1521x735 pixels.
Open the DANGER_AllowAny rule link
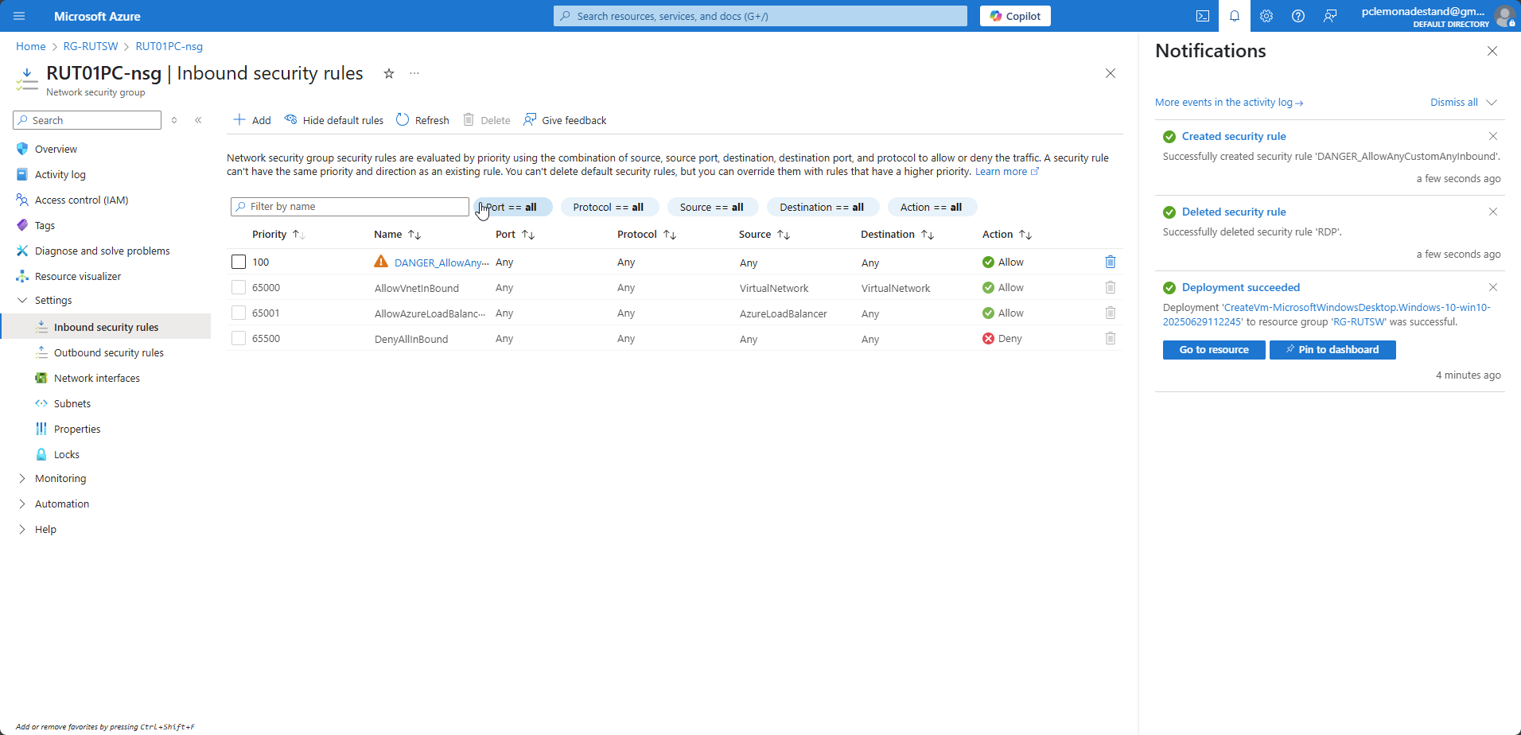point(442,262)
